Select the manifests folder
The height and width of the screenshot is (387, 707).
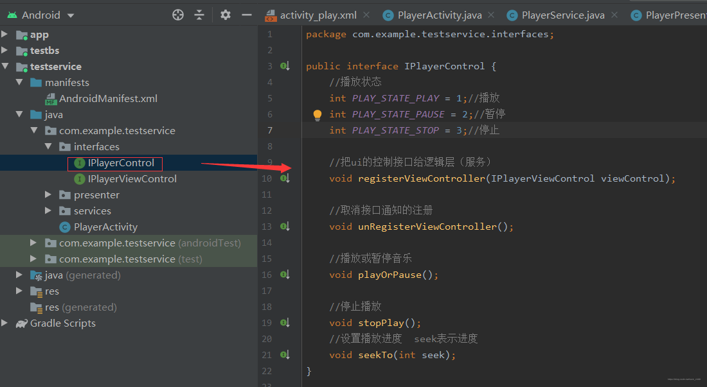(x=67, y=83)
